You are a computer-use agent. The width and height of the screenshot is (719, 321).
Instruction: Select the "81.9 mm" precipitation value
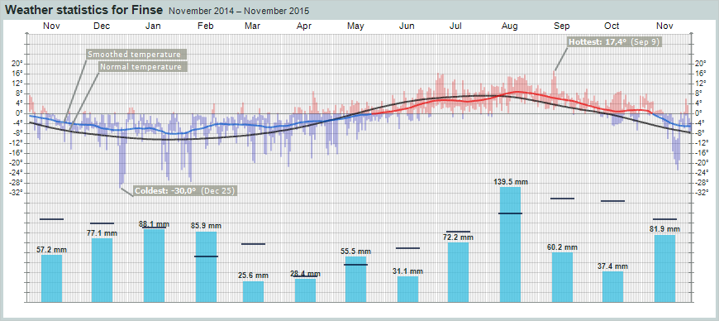click(x=664, y=229)
